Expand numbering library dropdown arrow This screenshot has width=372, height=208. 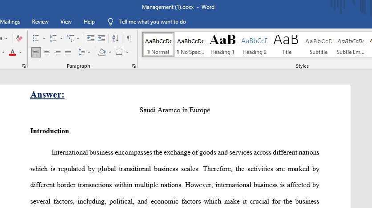(x=61, y=38)
